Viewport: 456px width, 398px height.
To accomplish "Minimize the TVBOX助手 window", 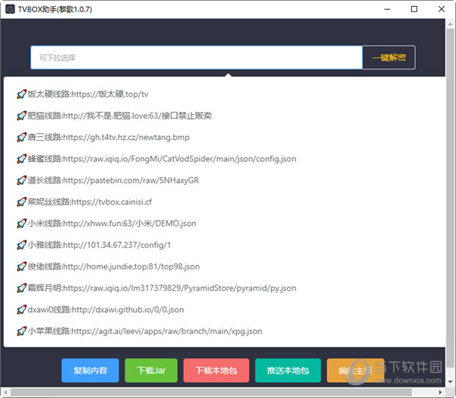I will (x=387, y=9).
